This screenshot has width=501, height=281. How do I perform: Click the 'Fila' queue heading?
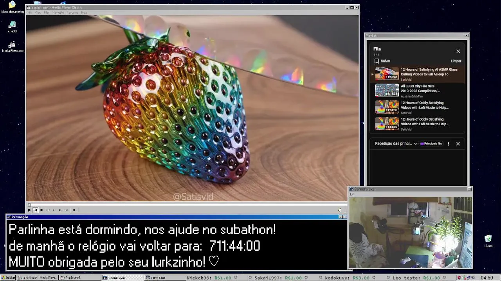click(377, 49)
